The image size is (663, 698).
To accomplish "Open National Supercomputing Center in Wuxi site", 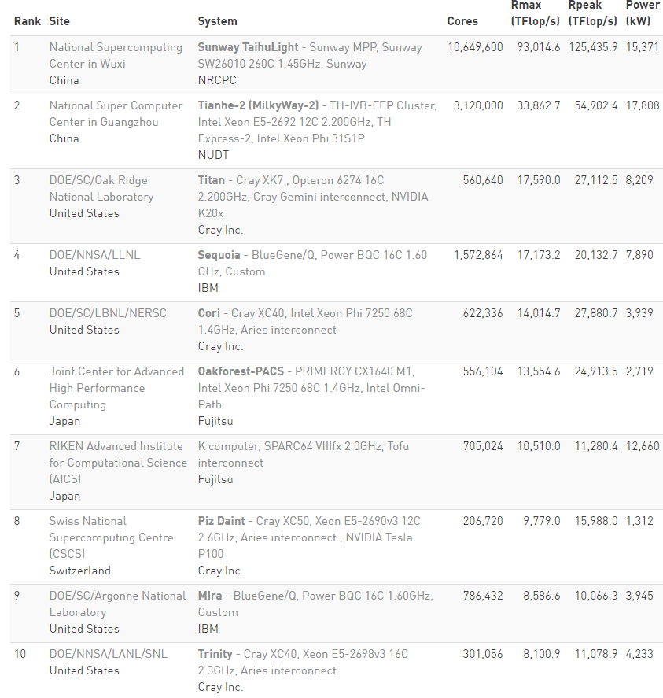I will (x=116, y=55).
